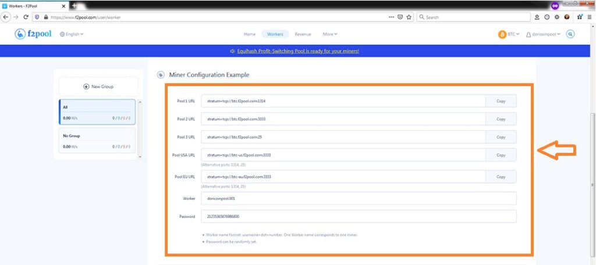Click the browser Forward button
The height and width of the screenshot is (265, 596).
coord(16,17)
